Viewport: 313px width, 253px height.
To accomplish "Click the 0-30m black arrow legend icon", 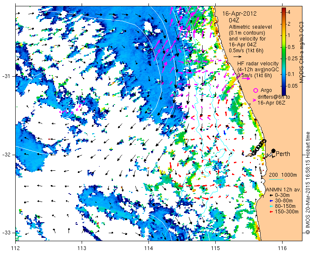I will pyautogui.click(x=271, y=196).
